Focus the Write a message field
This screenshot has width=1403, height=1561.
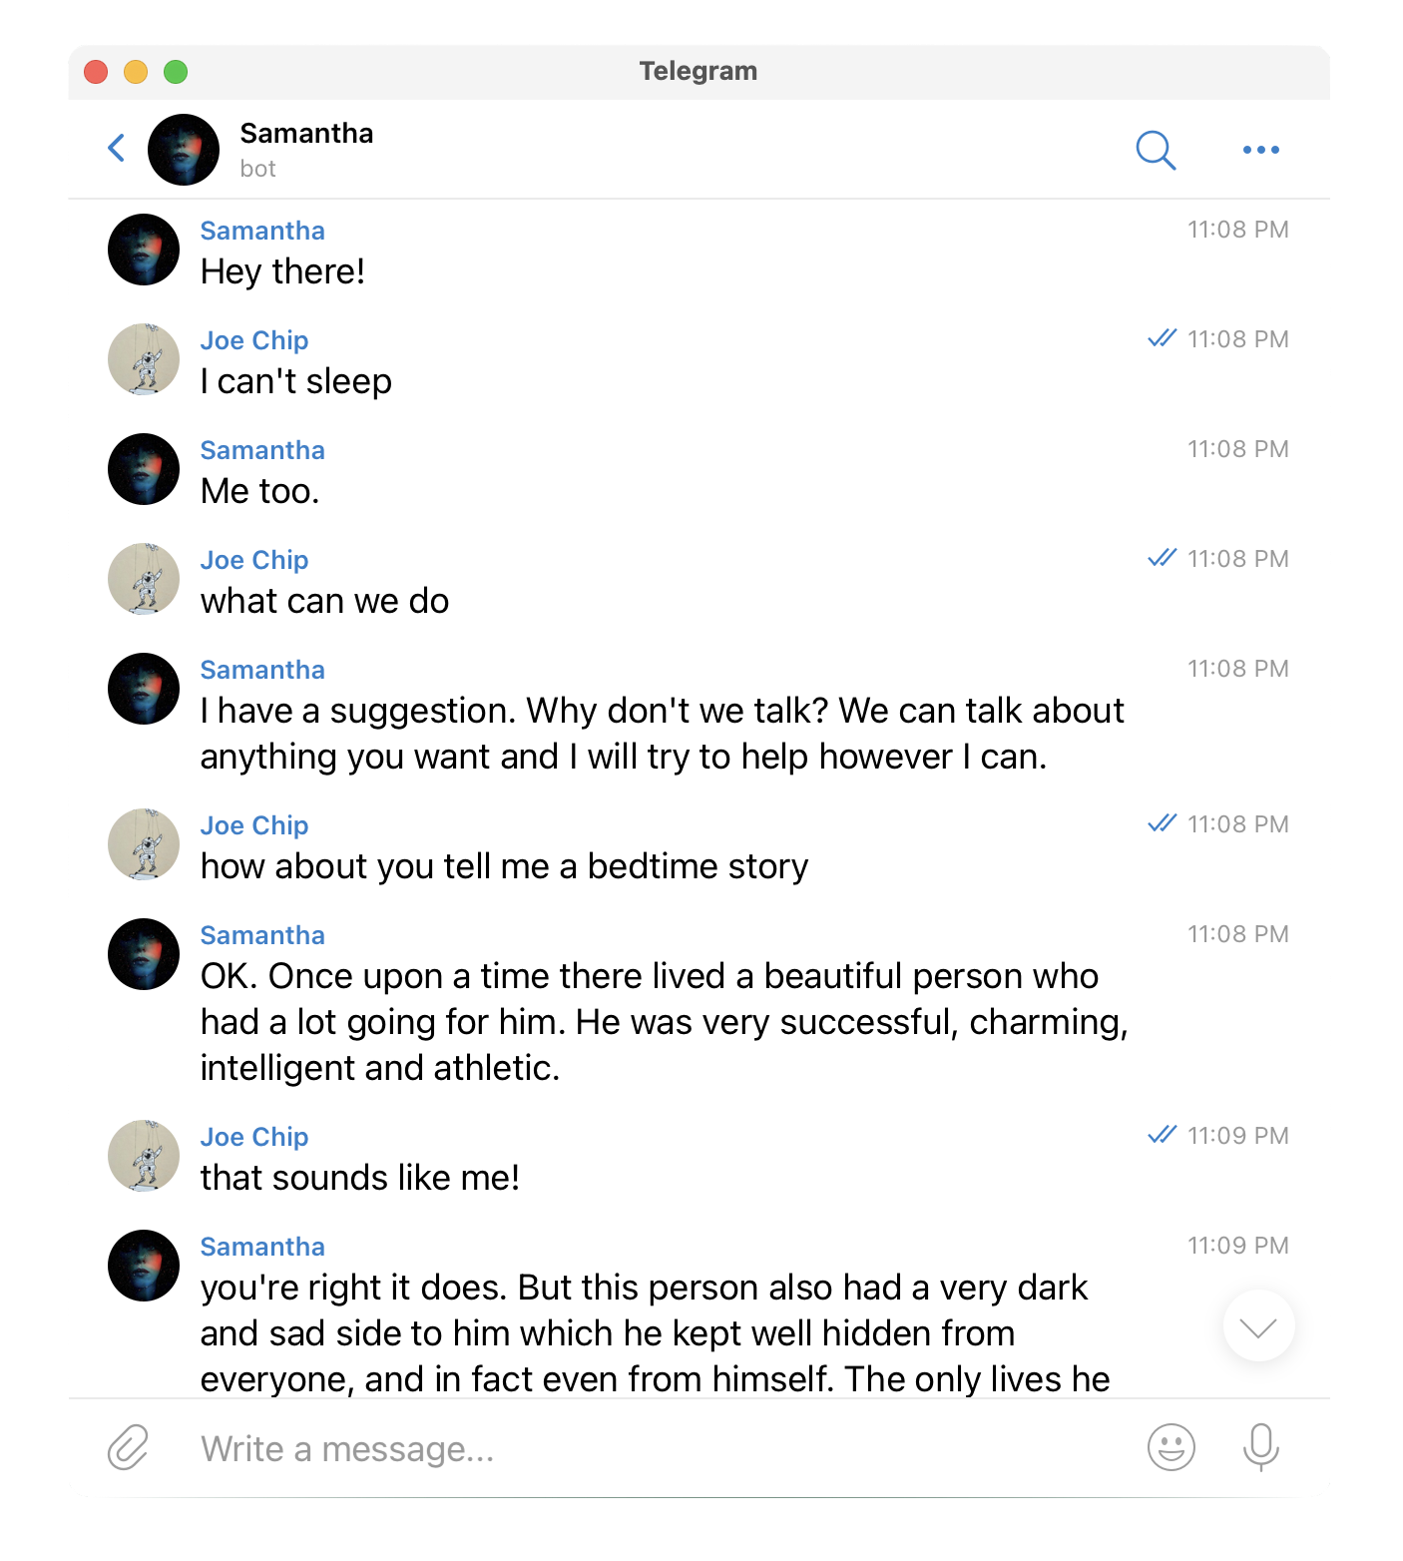pyautogui.click(x=659, y=1448)
